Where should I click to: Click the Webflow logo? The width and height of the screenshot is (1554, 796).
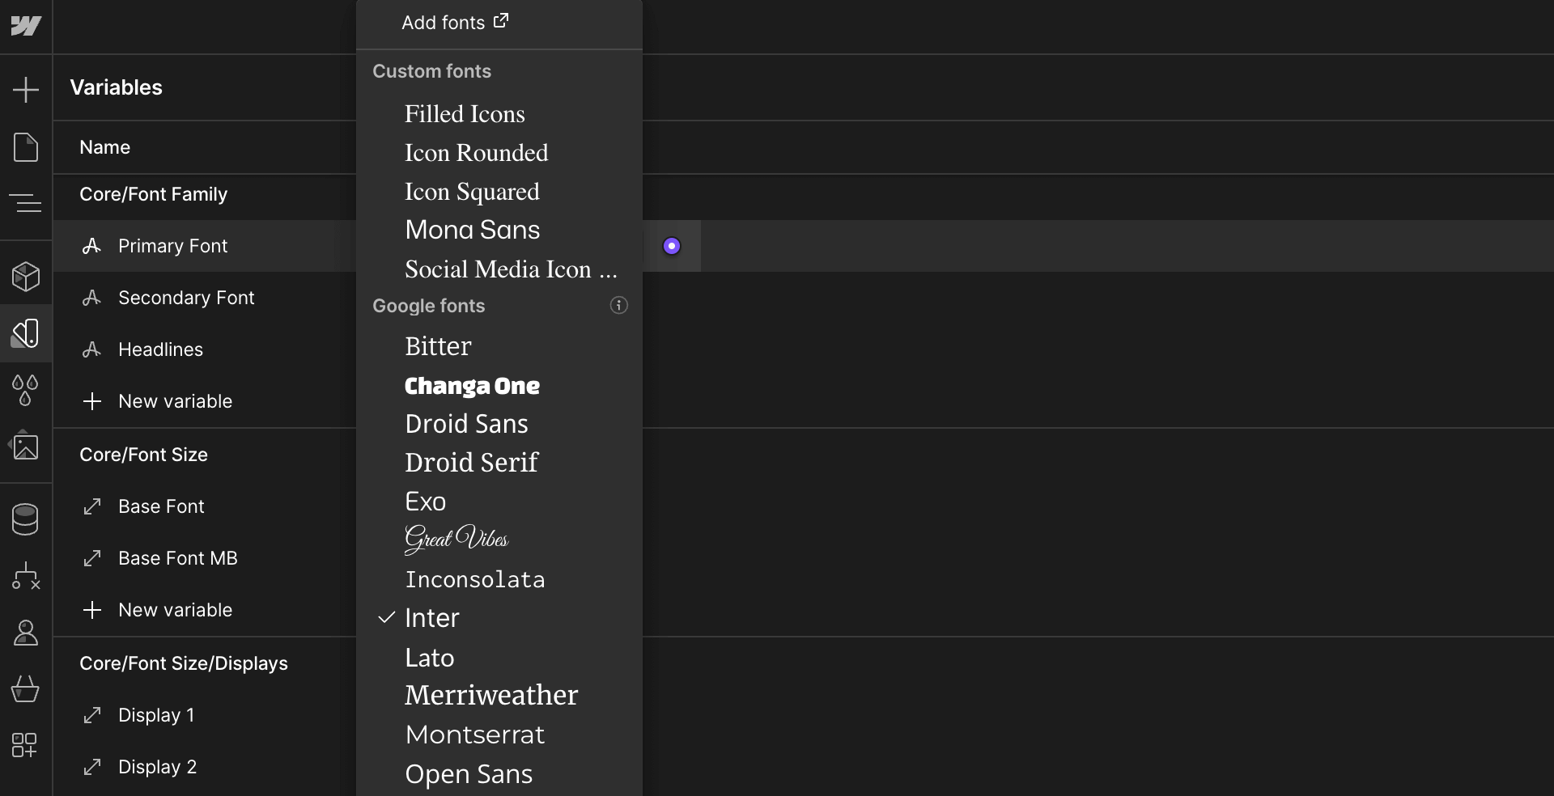point(26,26)
